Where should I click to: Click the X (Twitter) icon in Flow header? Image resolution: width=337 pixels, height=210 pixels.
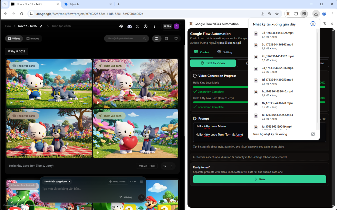click(137, 26)
